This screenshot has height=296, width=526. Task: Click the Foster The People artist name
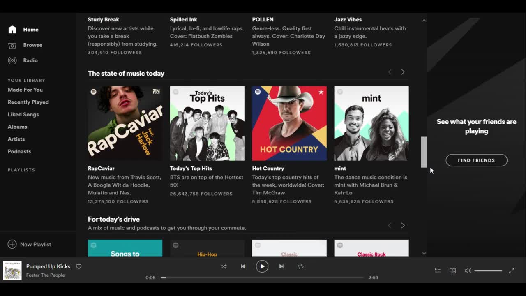point(45,275)
